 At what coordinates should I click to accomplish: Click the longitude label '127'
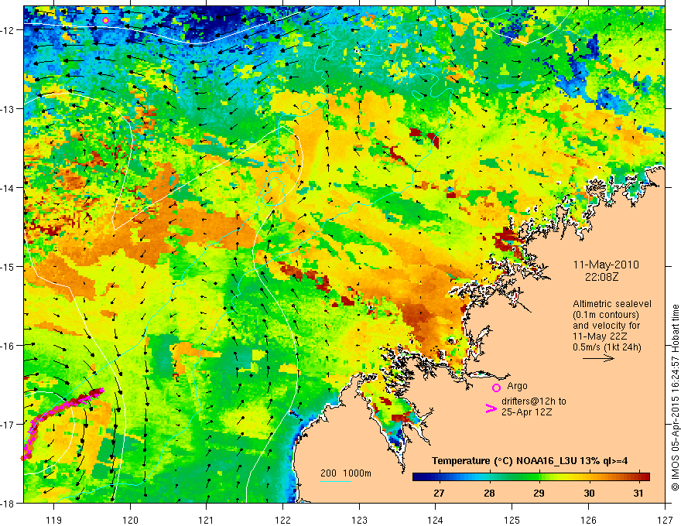coord(665,520)
